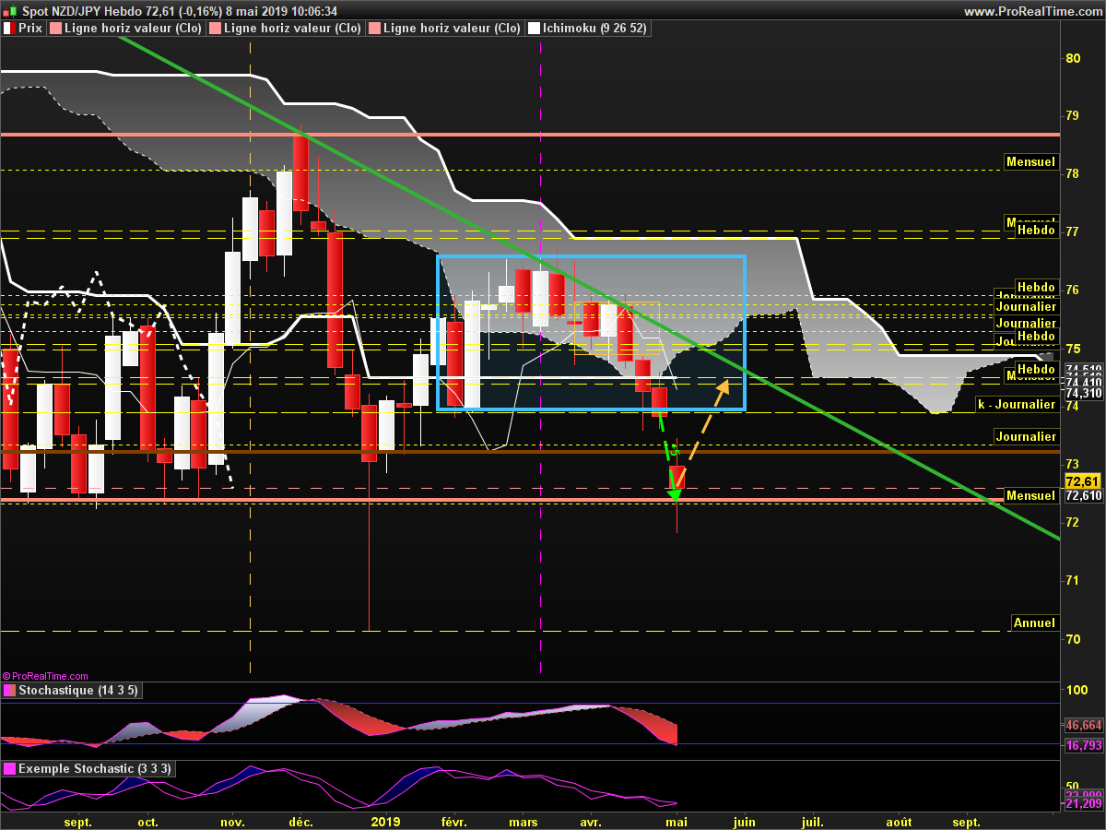Click the mai label on the time axis
Viewport: 1106px width, 830px height.
pyautogui.click(x=677, y=821)
